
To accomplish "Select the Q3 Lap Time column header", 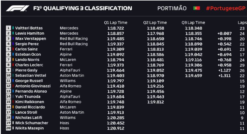I will [x=193, y=23].
